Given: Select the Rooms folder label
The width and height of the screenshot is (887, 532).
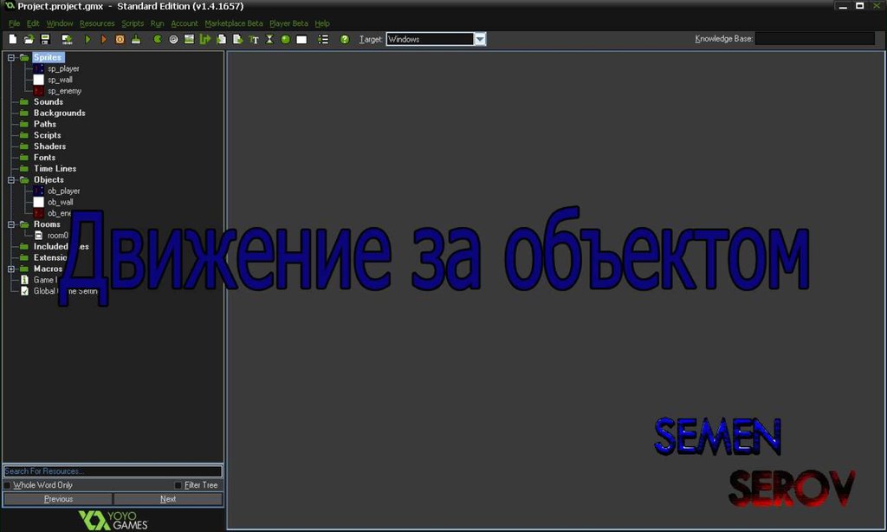Looking at the screenshot, I should [47, 224].
